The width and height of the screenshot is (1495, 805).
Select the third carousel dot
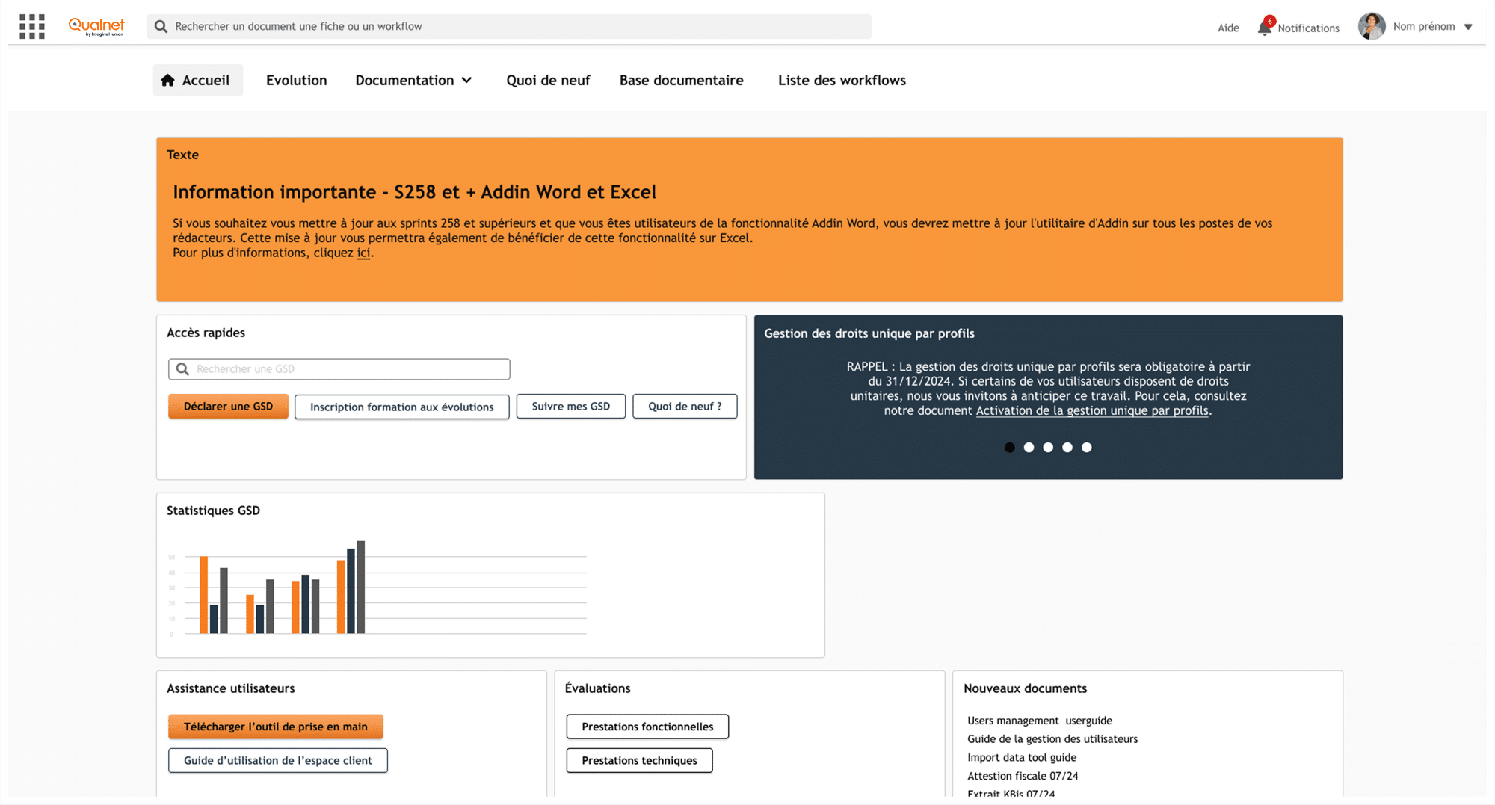tap(1048, 447)
